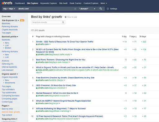This screenshot has height=122, width=159.
Task: Click the New badge beside Site Explorer 2.0
Action: [22, 20]
